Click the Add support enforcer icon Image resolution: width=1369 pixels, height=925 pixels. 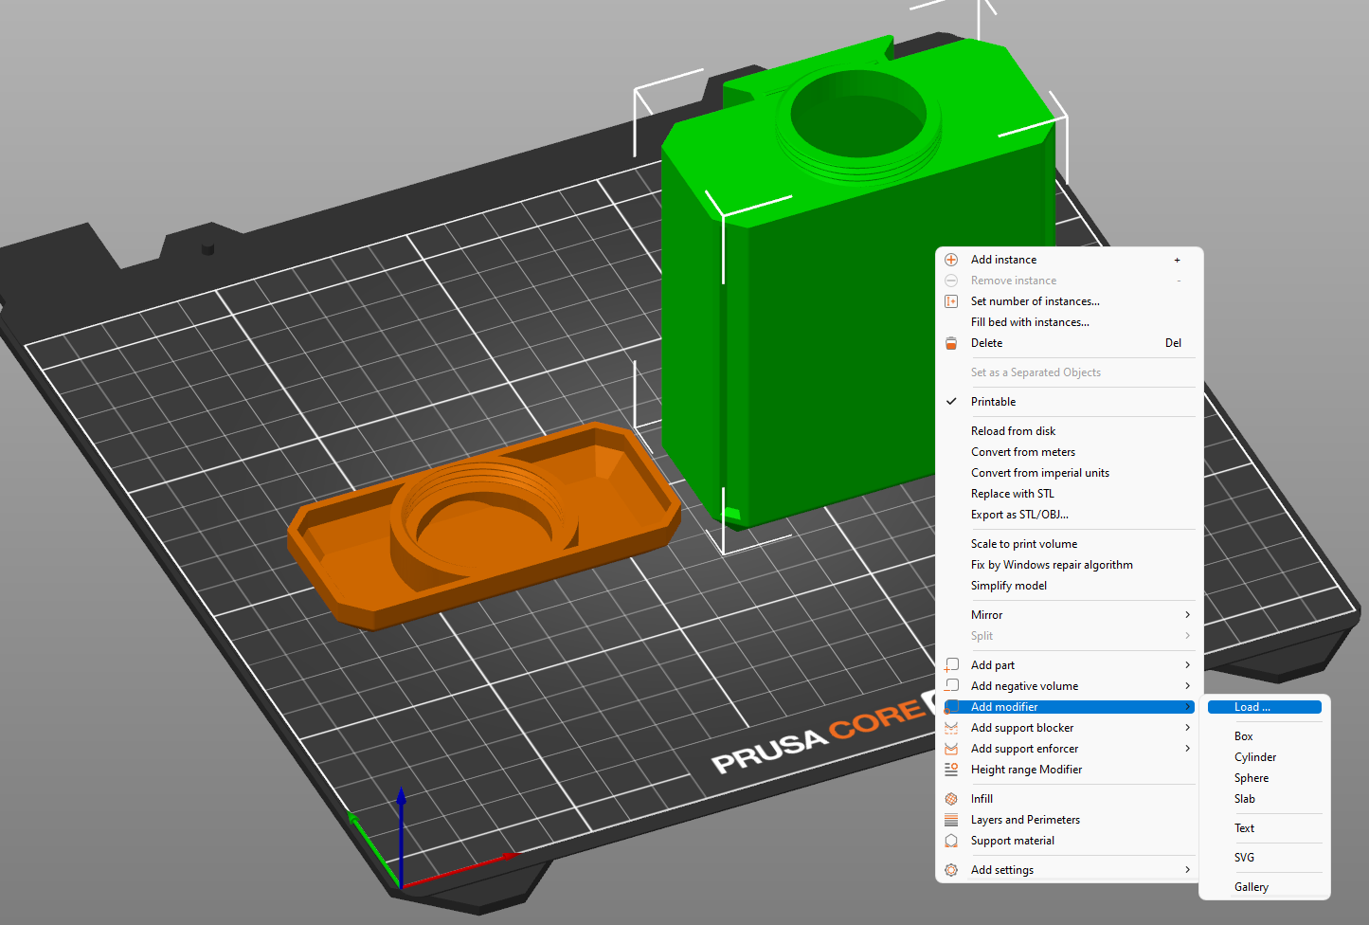[951, 749]
